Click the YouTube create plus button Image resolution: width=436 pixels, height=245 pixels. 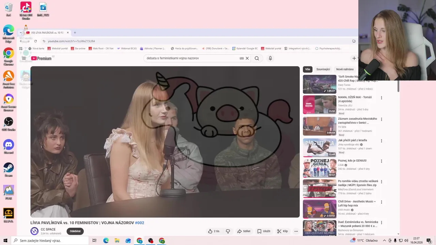point(354,58)
